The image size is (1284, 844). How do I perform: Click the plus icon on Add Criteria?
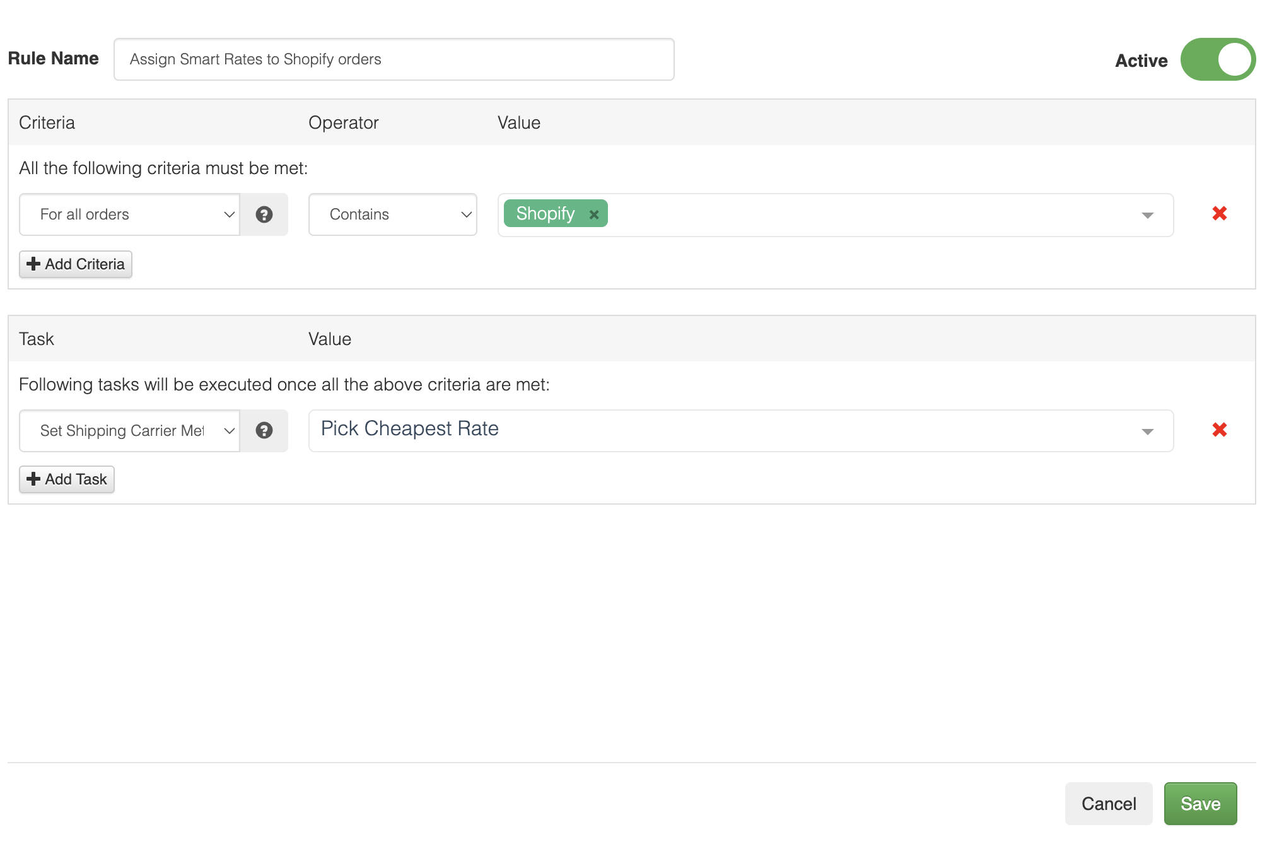click(33, 264)
